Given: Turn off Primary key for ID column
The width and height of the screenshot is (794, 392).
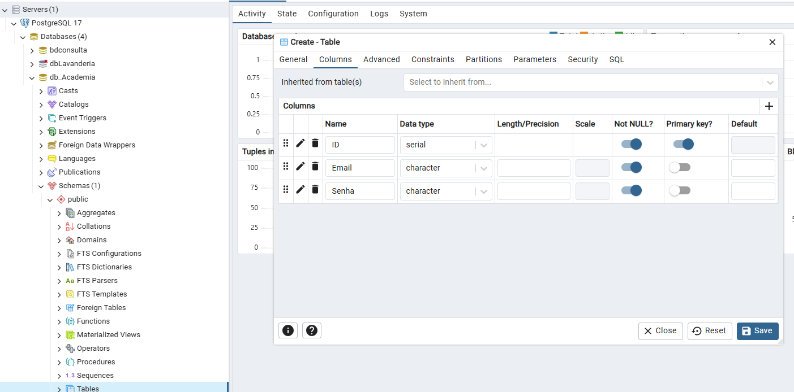Looking at the screenshot, I should (683, 145).
